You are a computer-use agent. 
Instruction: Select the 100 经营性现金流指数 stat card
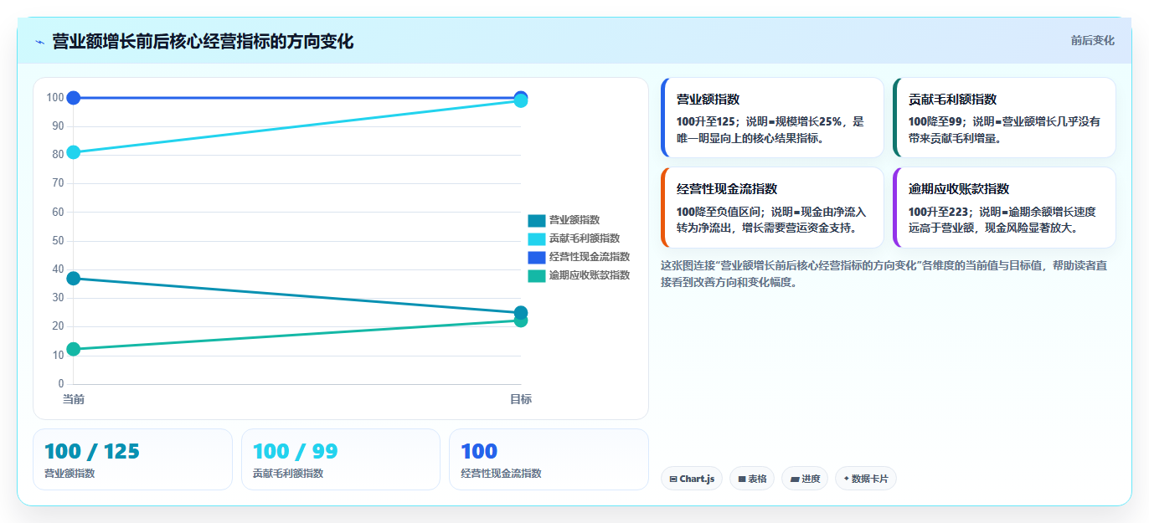(549, 459)
